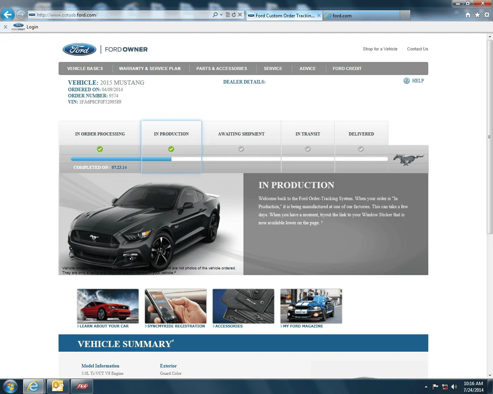
Task: Click the Ford oval logo
Action: tap(79, 49)
